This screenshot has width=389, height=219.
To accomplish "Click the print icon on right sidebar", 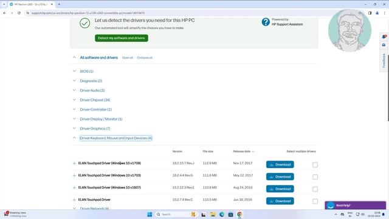I will coord(384,45).
